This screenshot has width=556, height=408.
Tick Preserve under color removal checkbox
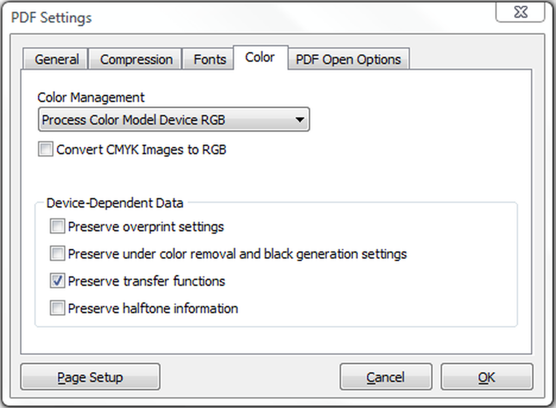pyautogui.click(x=58, y=254)
